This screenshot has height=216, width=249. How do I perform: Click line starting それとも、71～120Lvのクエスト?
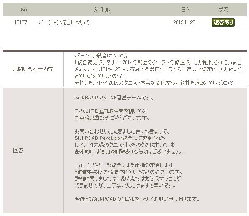(x=154, y=83)
